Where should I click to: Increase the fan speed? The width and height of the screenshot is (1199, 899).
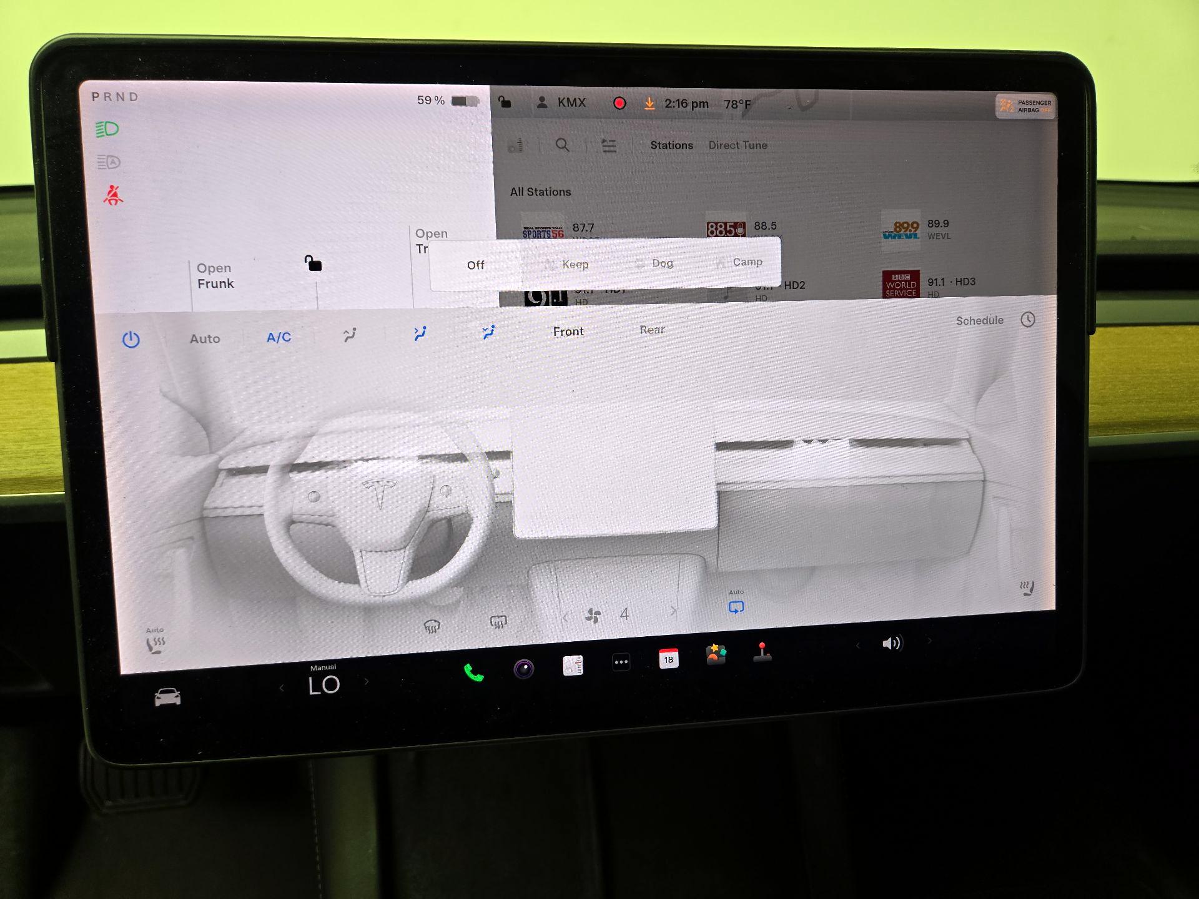pos(673,611)
